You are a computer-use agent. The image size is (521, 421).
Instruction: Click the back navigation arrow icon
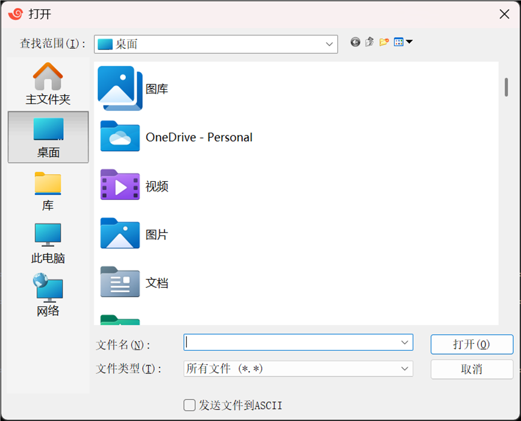[x=355, y=42]
